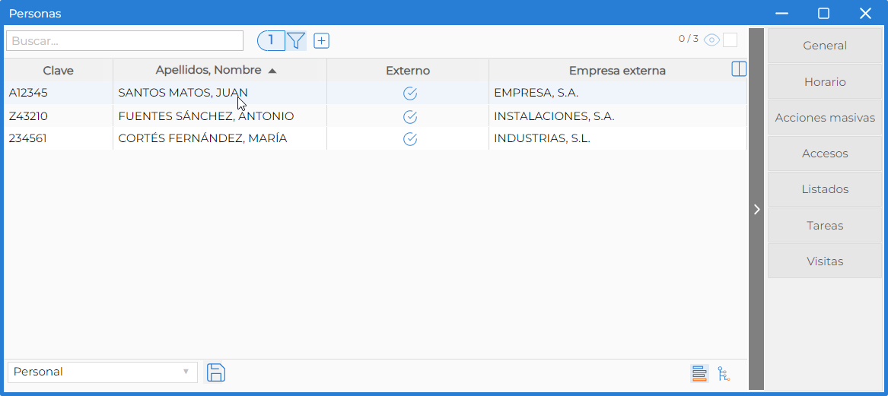The height and width of the screenshot is (396, 888).
Task: Click the ascending sort arrow on Apellidos
Action: pyautogui.click(x=272, y=71)
